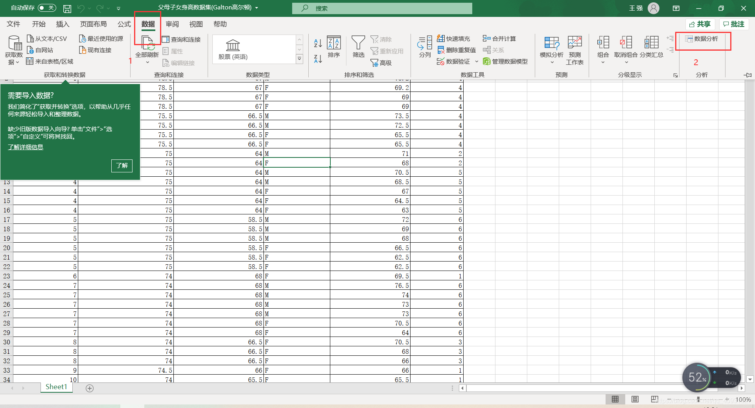Click sort ascending A to Z icon

(x=318, y=43)
